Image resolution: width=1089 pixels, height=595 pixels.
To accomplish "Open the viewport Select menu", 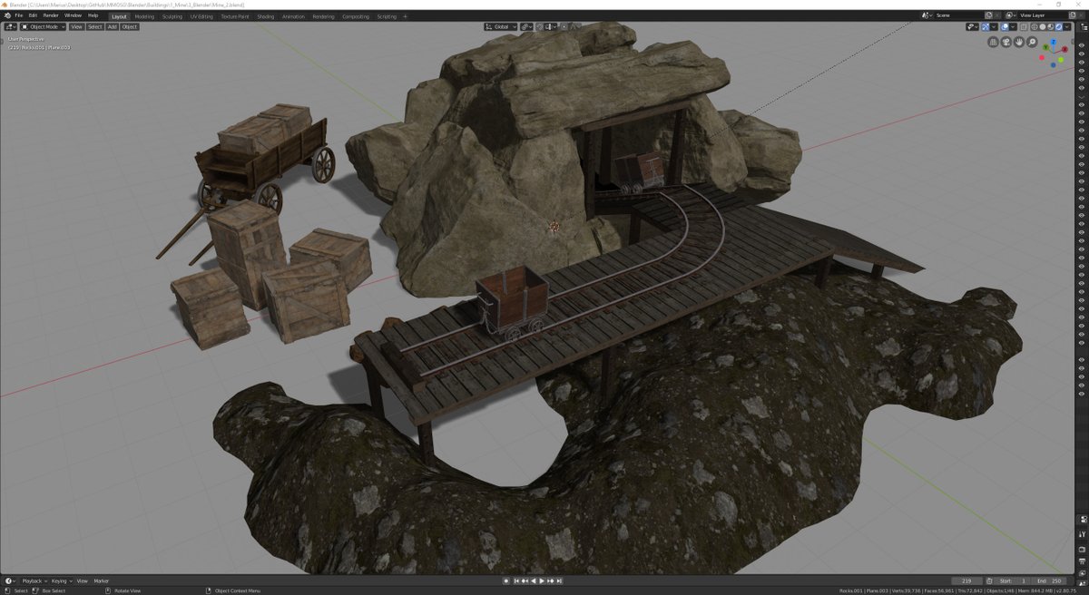I will [94, 26].
